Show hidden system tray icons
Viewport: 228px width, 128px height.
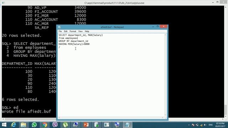(x=189, y=125)
